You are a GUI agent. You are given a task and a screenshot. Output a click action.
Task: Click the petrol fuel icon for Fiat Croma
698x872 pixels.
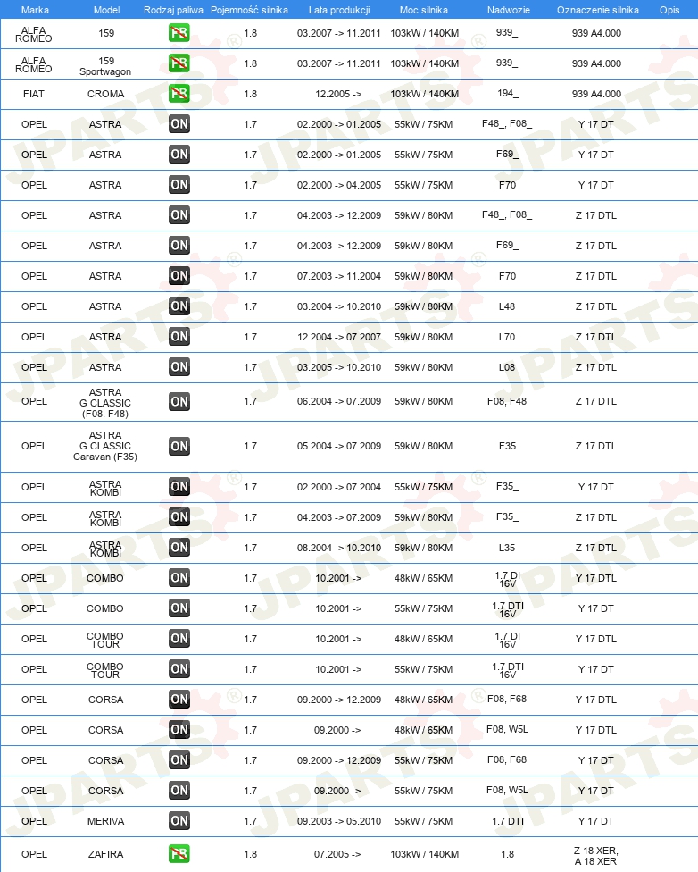pos(179,94)
